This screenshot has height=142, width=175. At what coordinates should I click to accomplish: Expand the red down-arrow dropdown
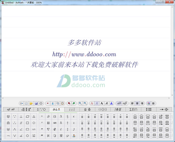pyautogui.click(x=48, y=104)
